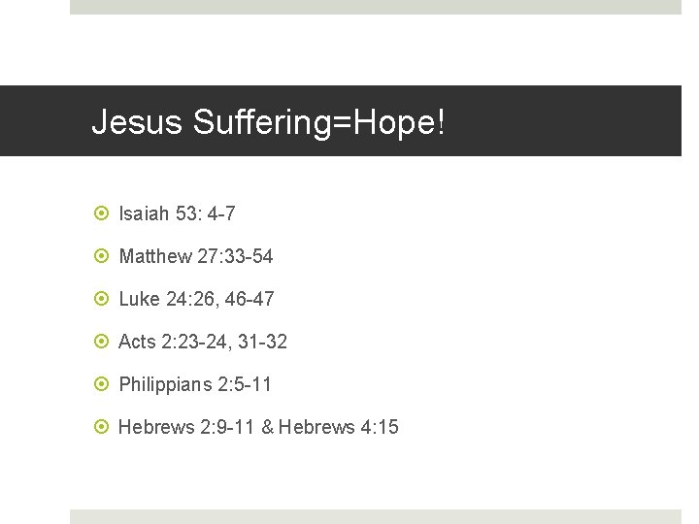The image size is (699, 524).
Task: Click the gray bar at slide top
Action: tap(376, 7)
